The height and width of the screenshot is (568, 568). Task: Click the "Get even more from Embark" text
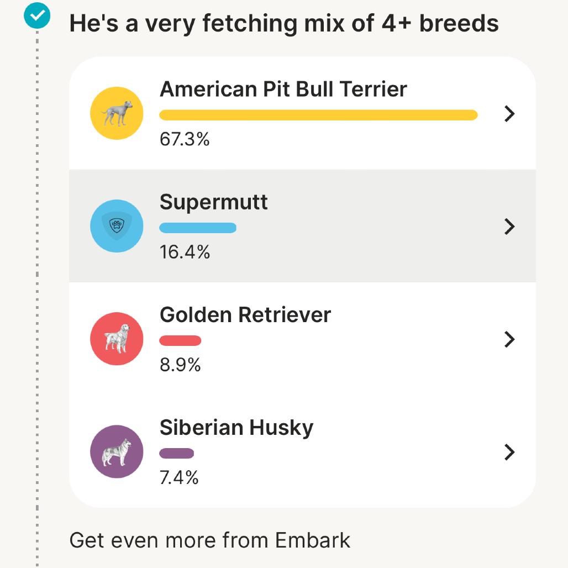(x=210, y=540)
